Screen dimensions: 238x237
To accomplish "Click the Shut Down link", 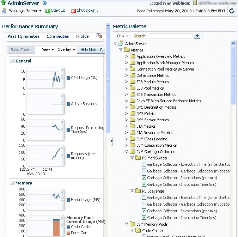I will [88, 10].
